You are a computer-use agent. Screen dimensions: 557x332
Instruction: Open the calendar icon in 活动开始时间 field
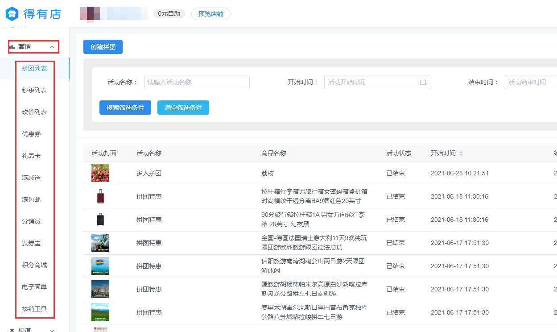(423, 82)
